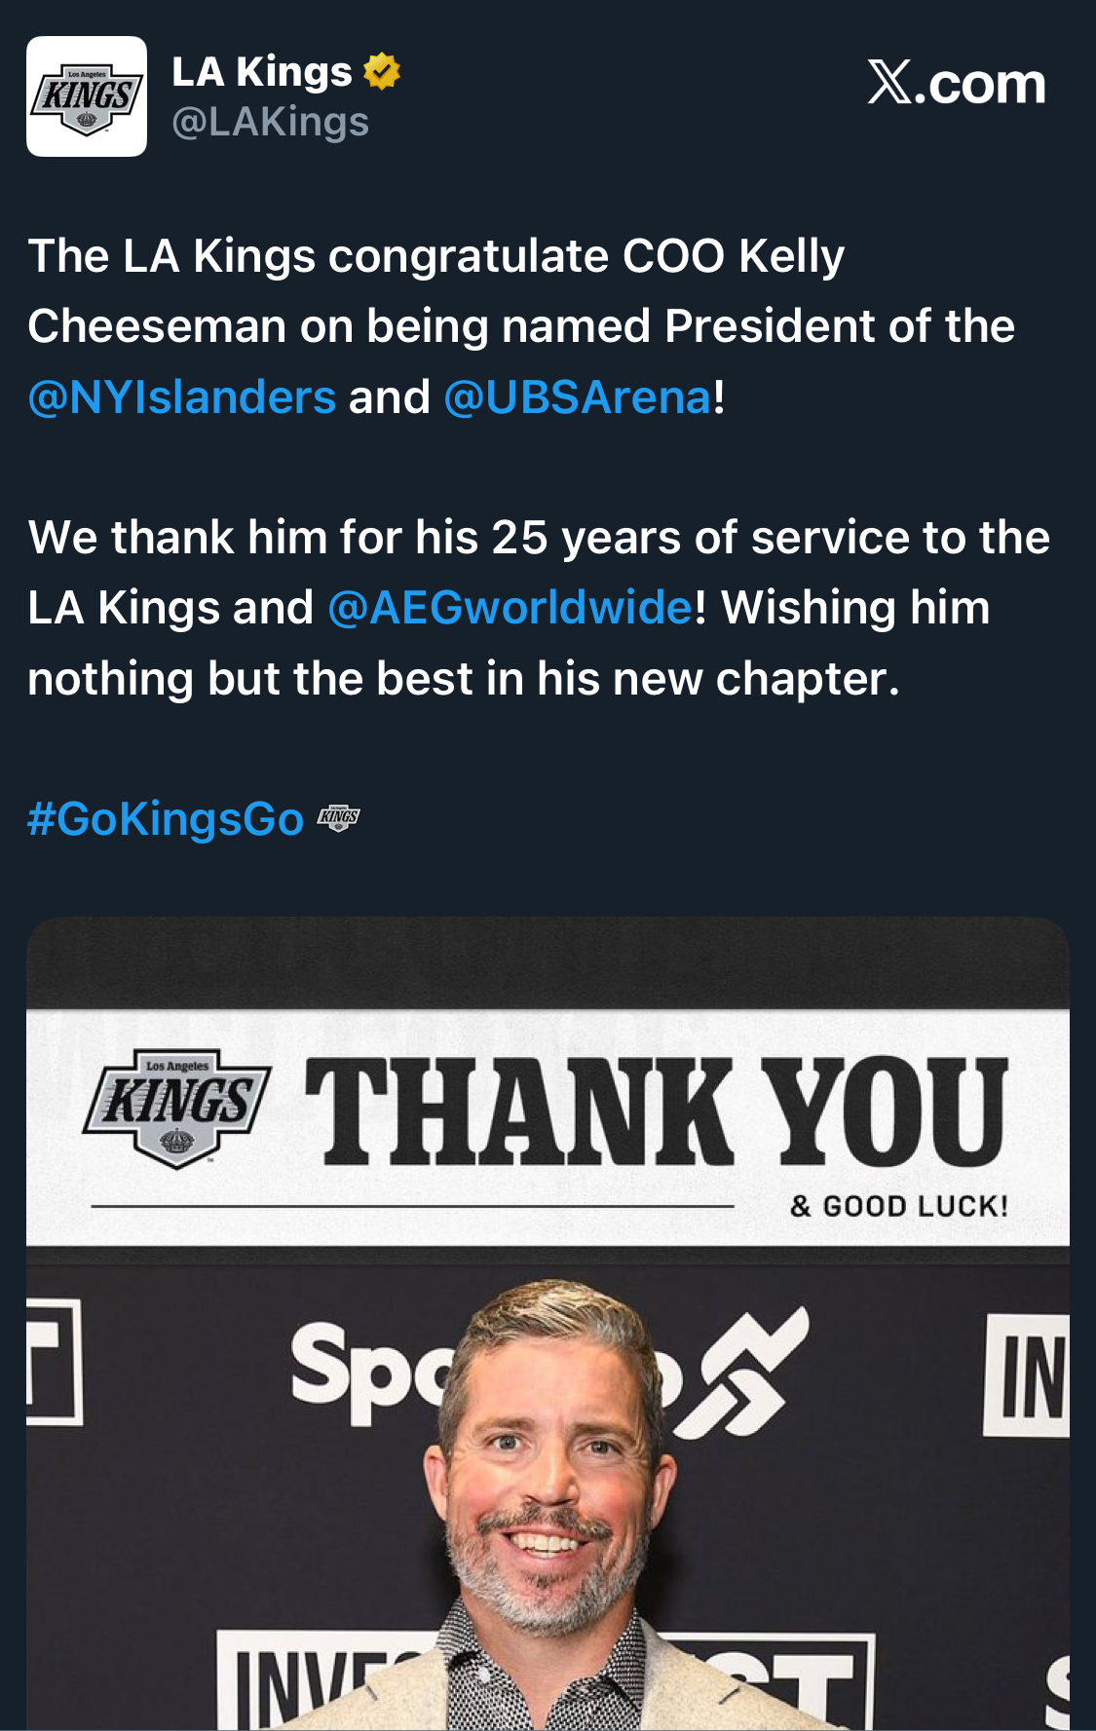Screen dimensions: 1096x1731
Task: Click the X.com logo
Action: [x=956, y=84]
